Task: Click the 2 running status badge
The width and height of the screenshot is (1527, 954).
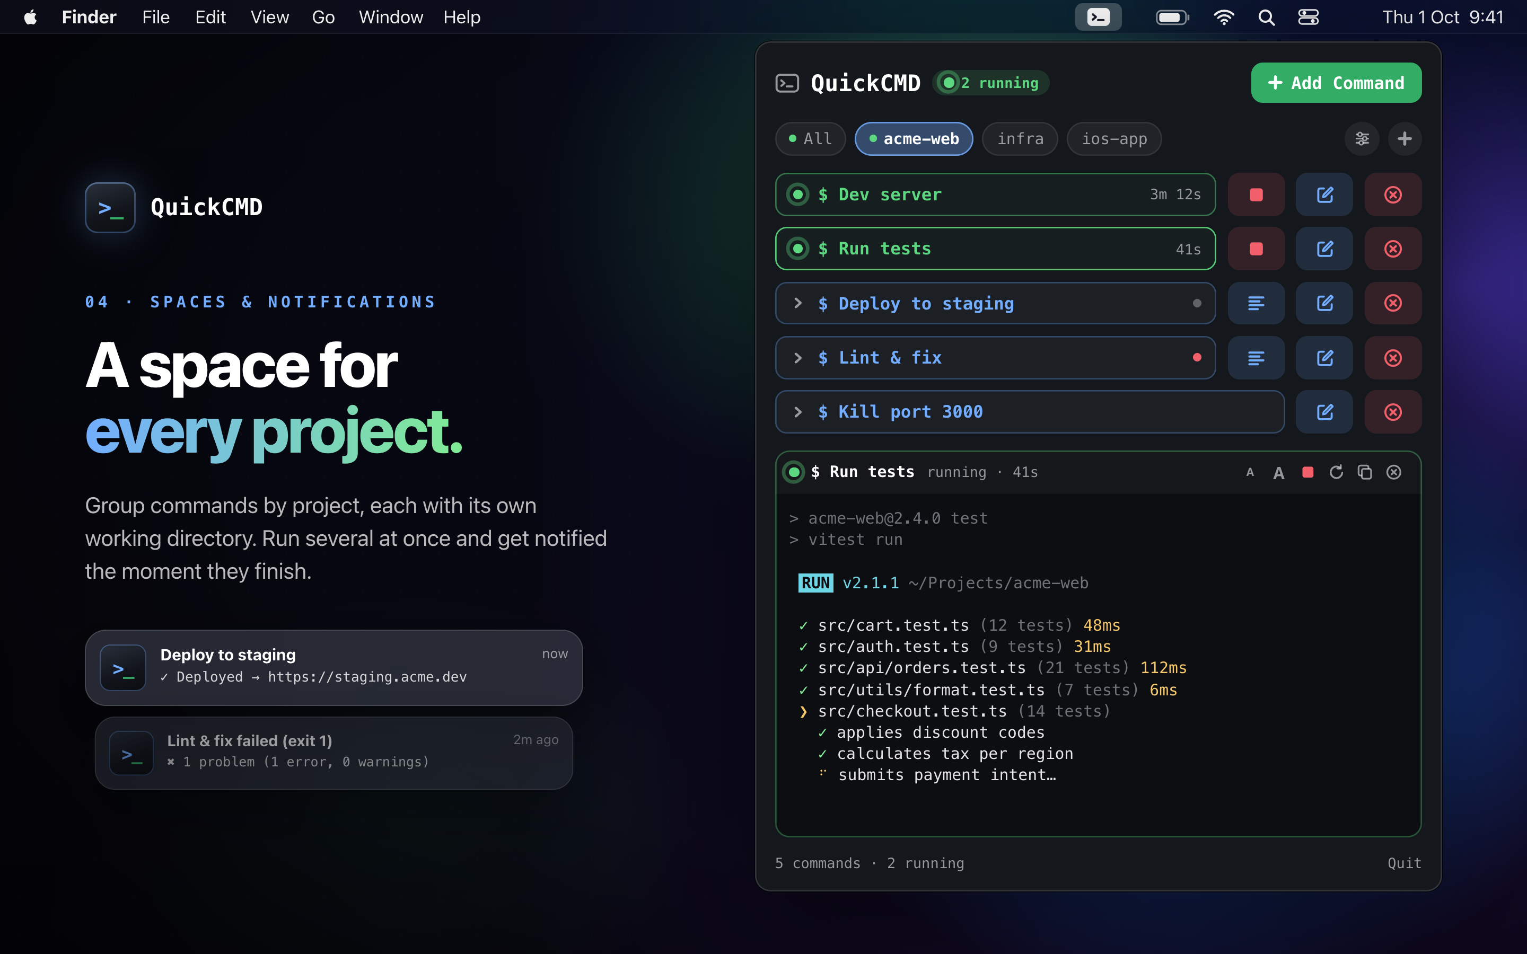Action: point(990,83)
